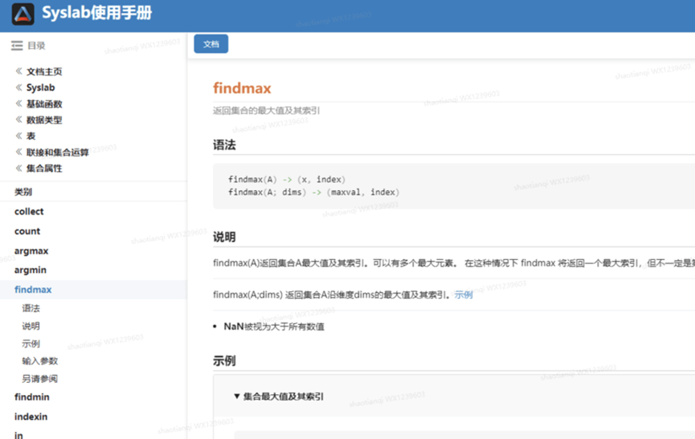
Task: Go to 数据类型 breadcrumb entry
Action: point(44,120)
